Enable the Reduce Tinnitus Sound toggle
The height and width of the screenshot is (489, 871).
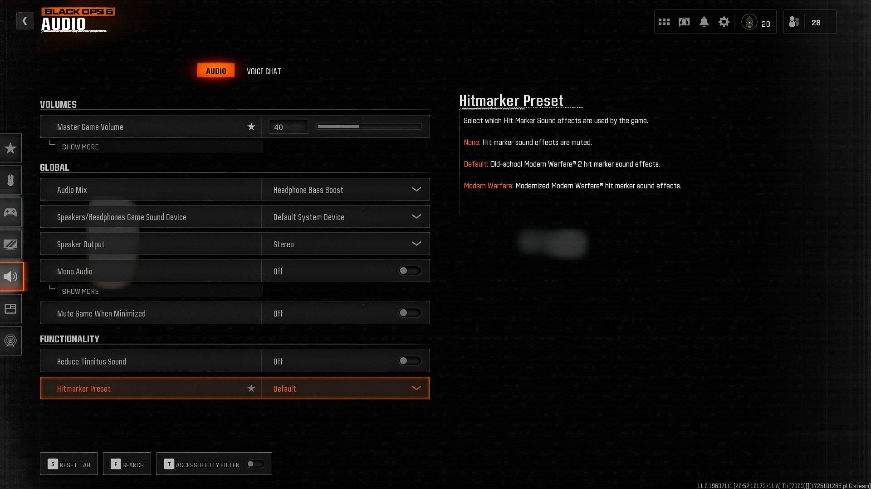(410, 361)
